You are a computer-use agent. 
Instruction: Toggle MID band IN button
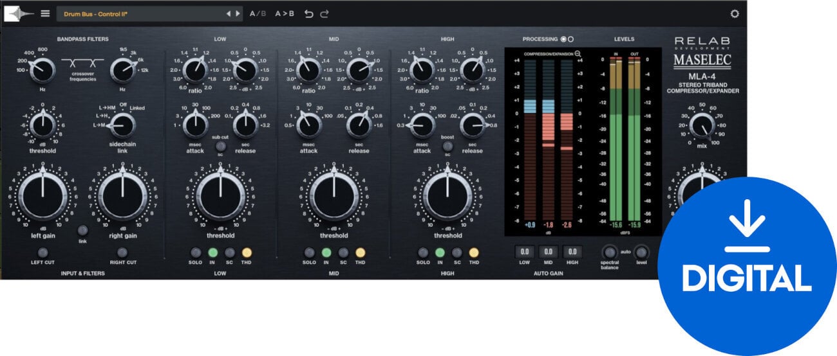tap(326, 253)
